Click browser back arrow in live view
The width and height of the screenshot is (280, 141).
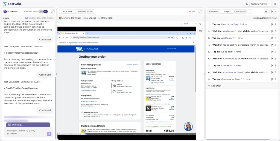click(60, 38)
